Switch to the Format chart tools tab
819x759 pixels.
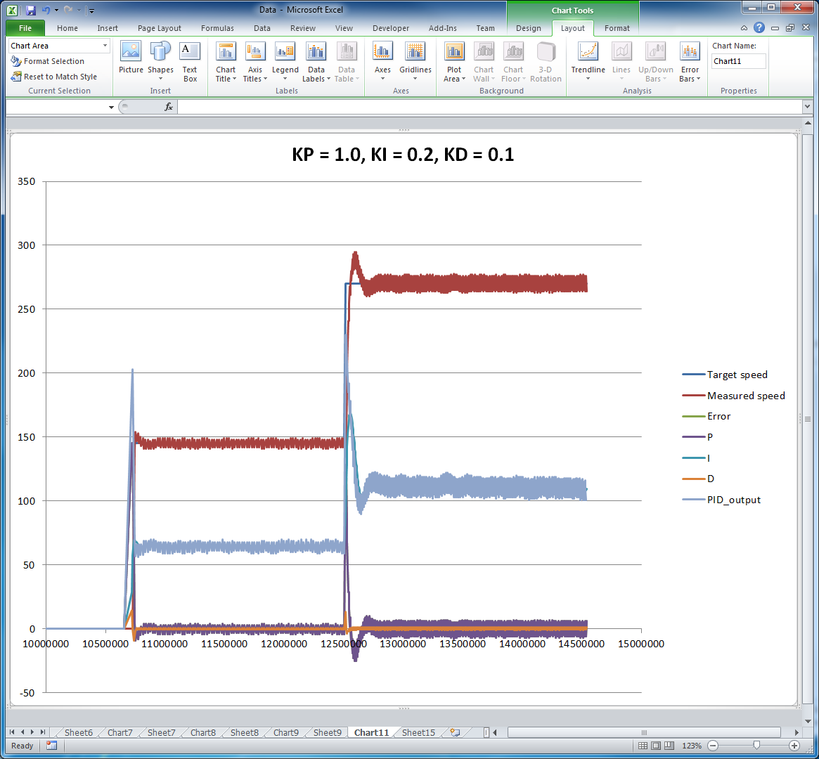click(617, 28)
